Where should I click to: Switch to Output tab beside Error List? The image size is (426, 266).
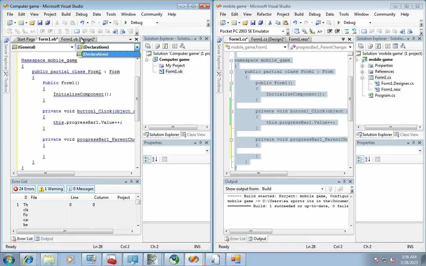[x=44, y=239]
